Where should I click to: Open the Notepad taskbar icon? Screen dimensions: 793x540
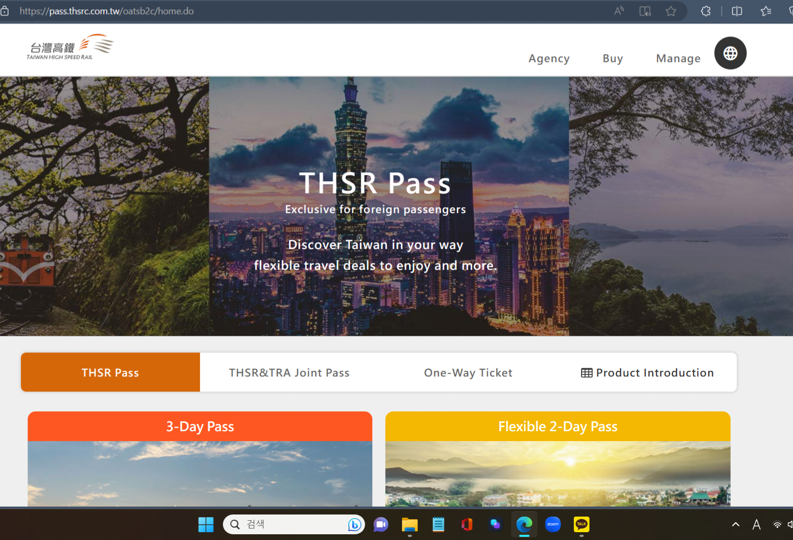tap(438, 524)
